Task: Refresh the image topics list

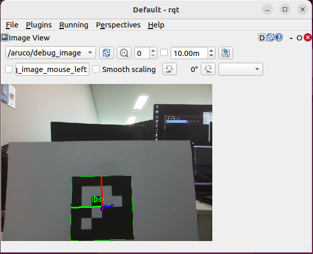Action: tap(106, 53)
